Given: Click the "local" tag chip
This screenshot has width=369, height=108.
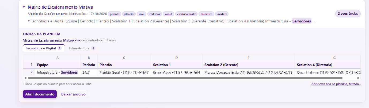Looking at the screenshot, I should click(x=141, y=14).
